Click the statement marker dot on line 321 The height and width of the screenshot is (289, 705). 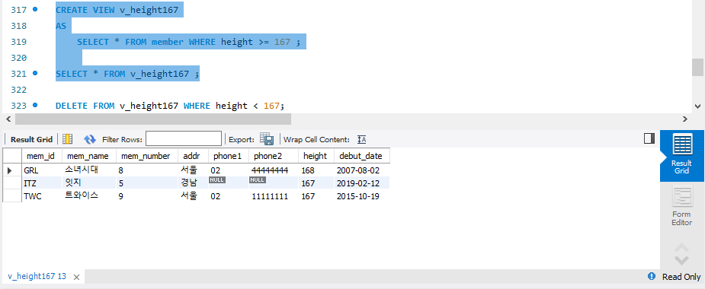click(35, 73)
